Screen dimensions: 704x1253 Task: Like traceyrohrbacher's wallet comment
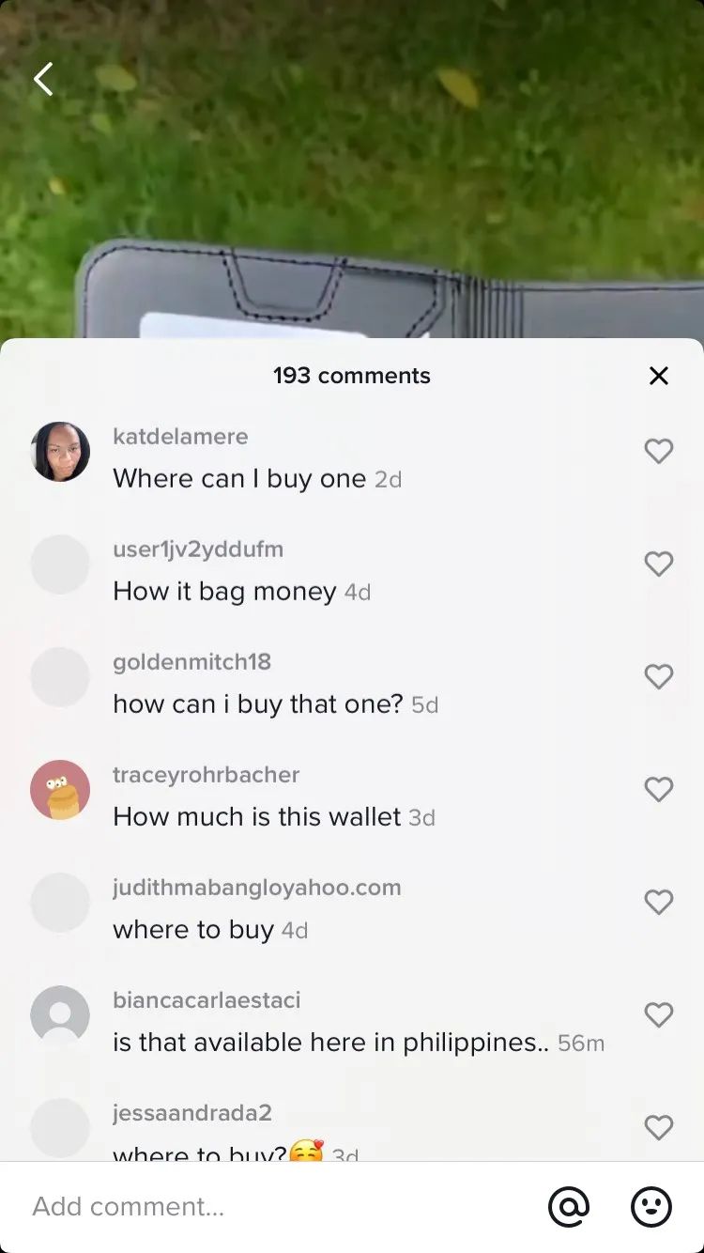coord(659,789)
